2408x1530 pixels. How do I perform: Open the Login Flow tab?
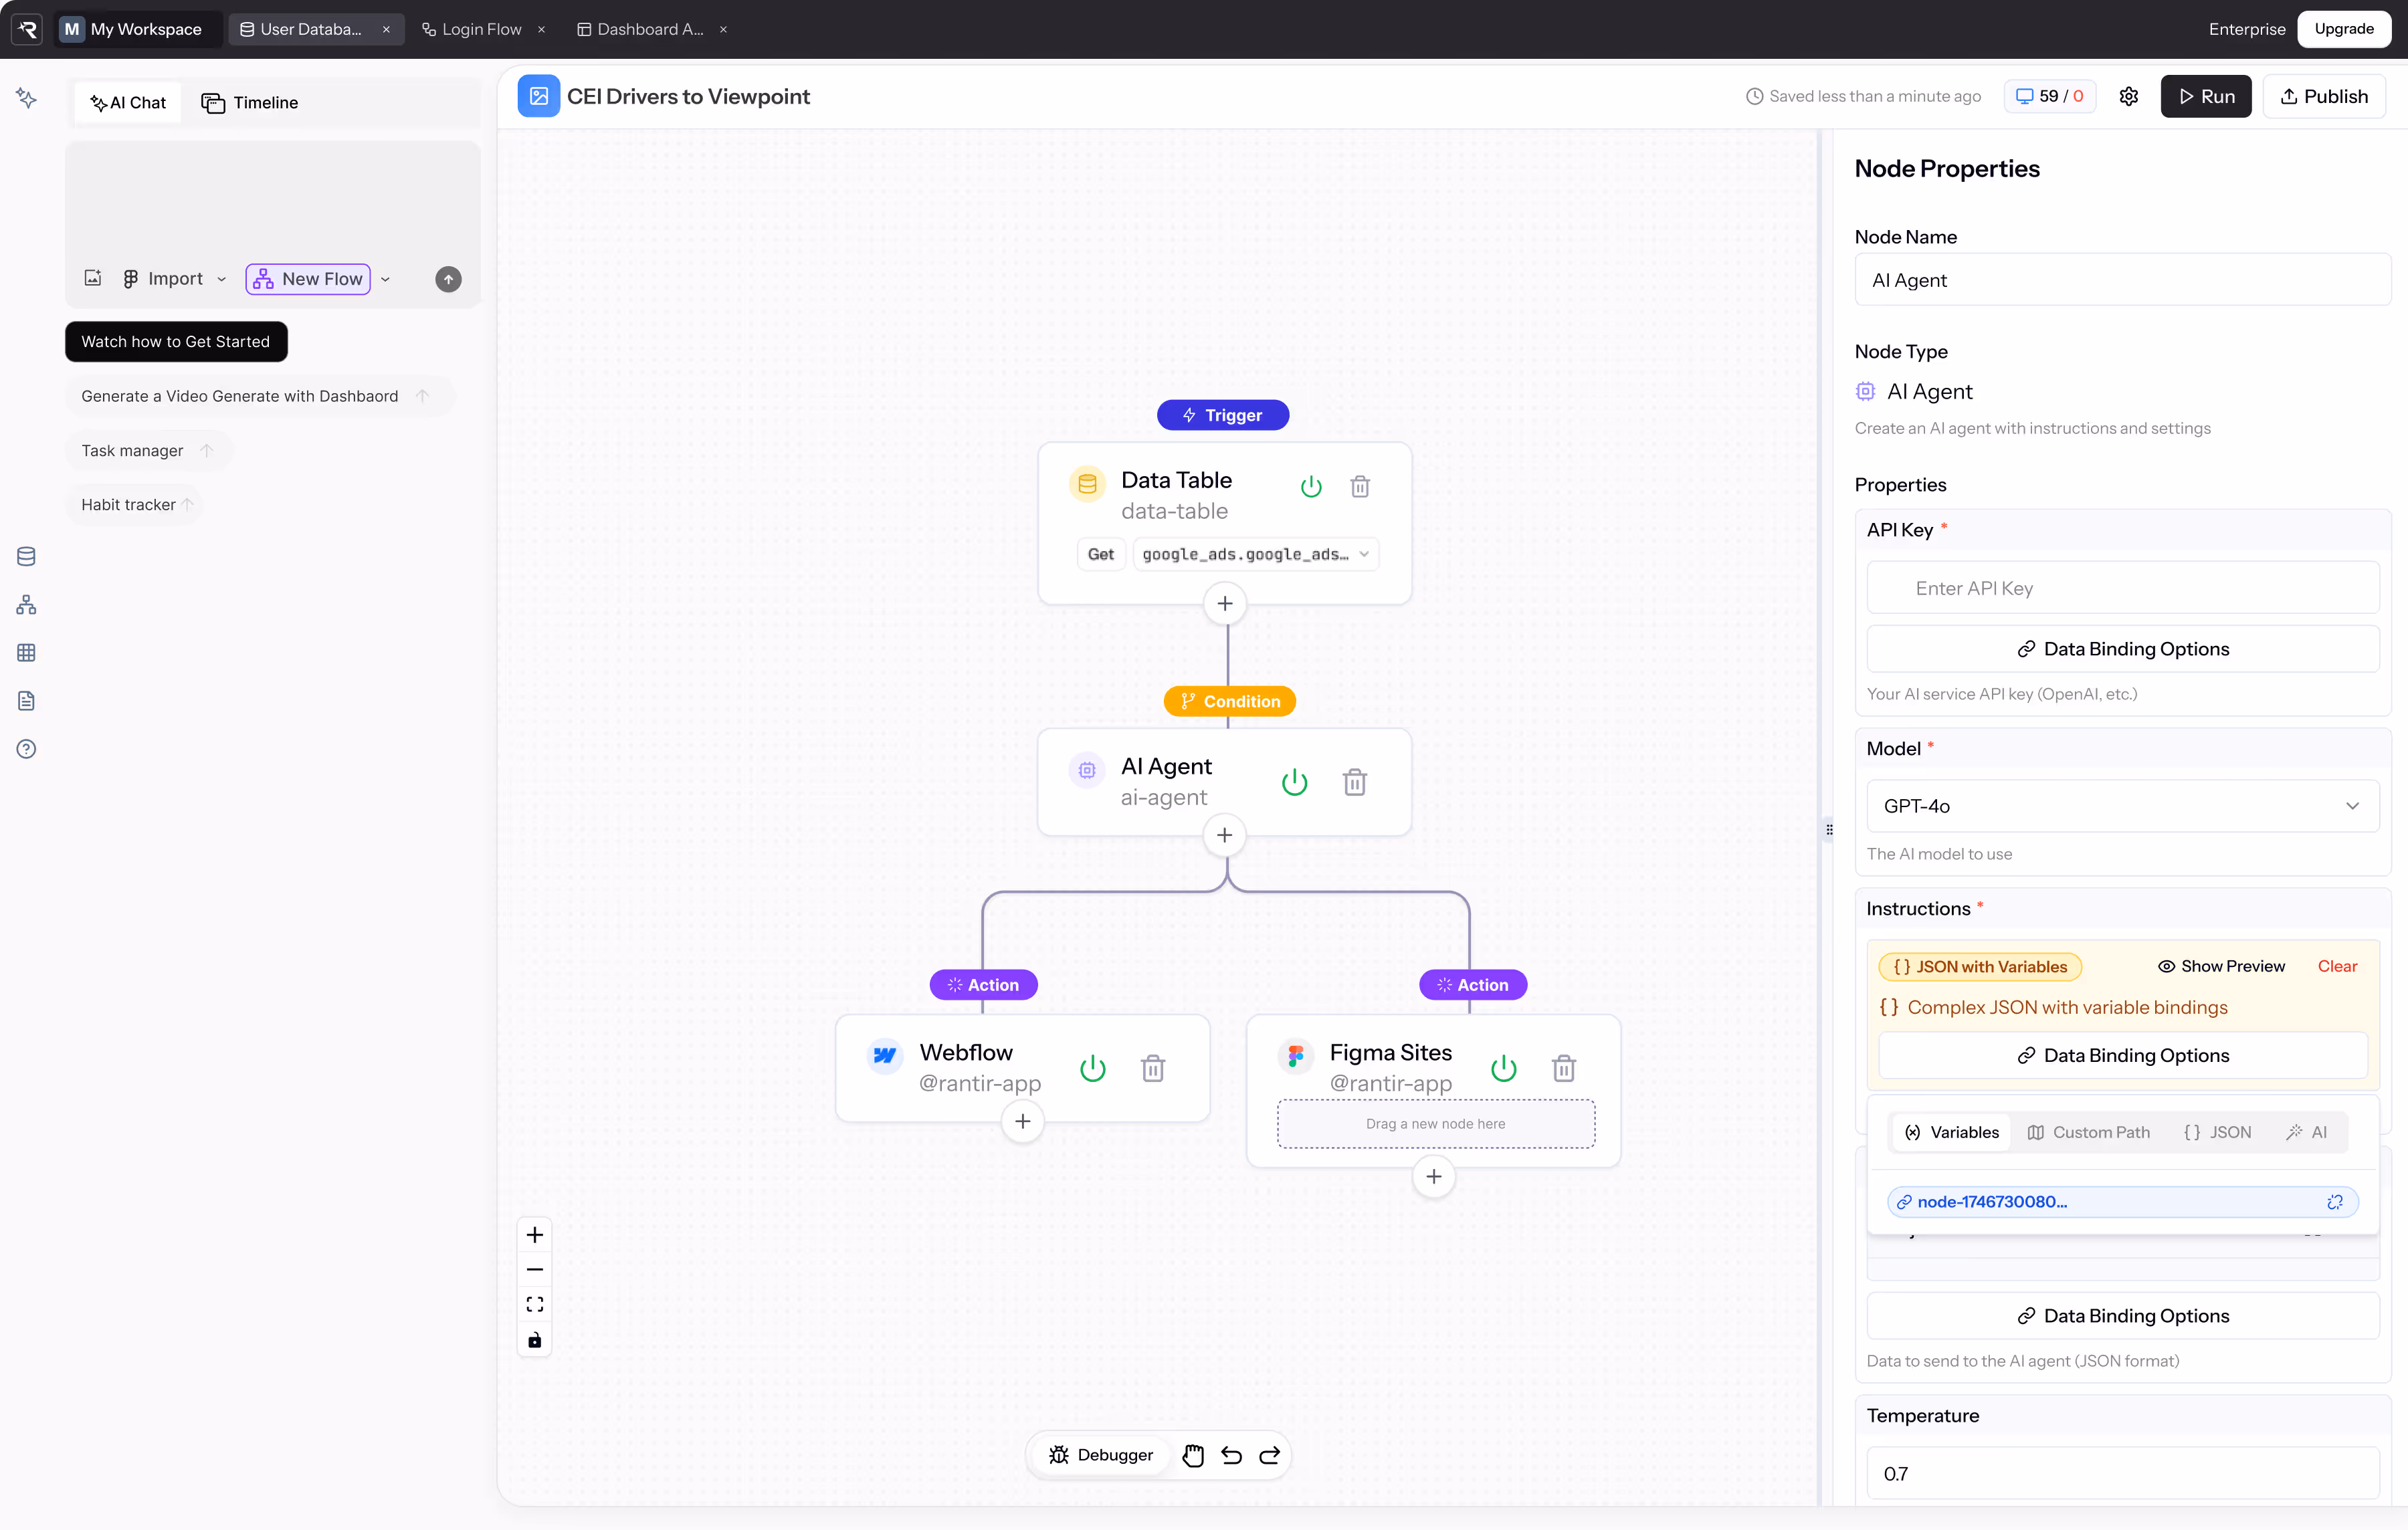(x=480, y=29)
